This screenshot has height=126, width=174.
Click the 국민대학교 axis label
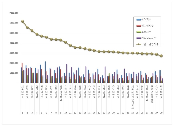coord(66,92)
